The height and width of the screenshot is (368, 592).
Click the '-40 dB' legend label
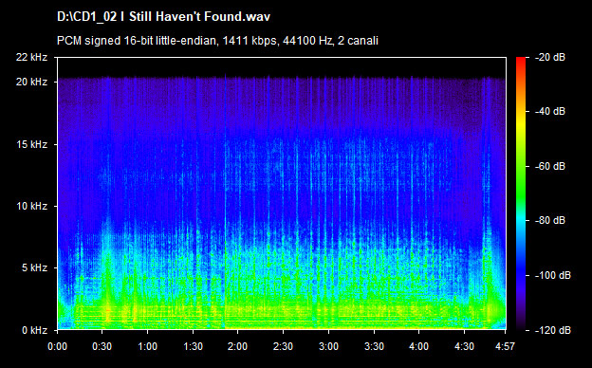(550, 111)
